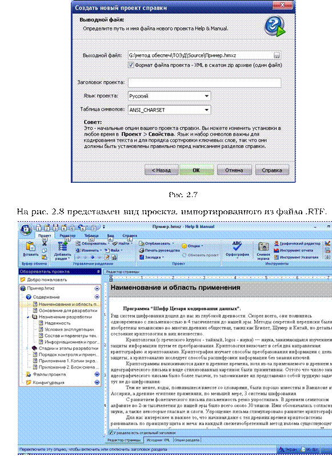Launch the Графический редактор tool
The height and width of the screenshot is (456, 332).
[x=297, y=243]
